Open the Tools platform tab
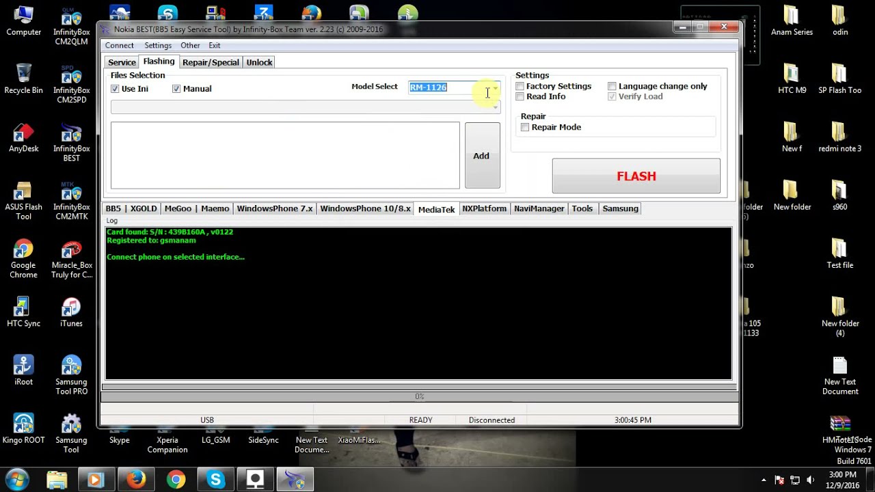Image resolution: width=875 pixels, height=492 pixels. coord(582,208)
